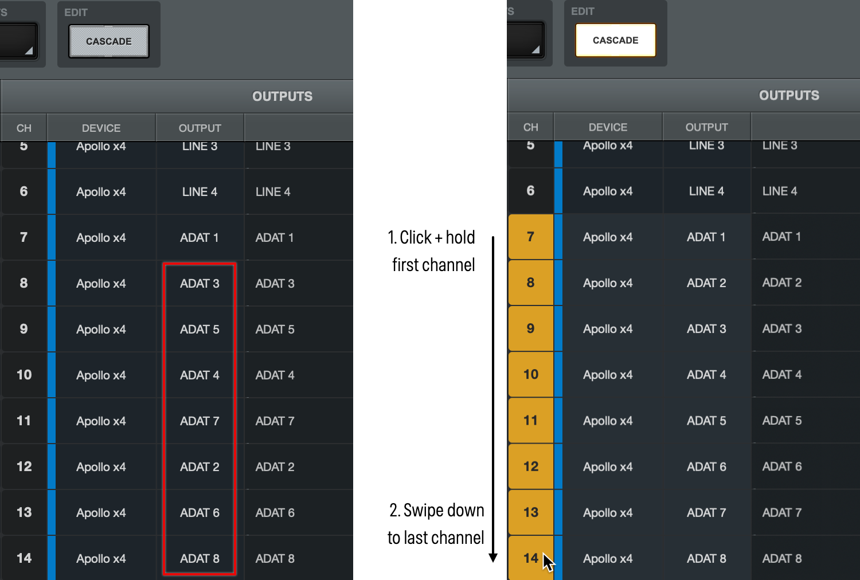860x580 pixels.
Task: Left panel: open ADAT 3 output dropdown
Action: point(200,283)
